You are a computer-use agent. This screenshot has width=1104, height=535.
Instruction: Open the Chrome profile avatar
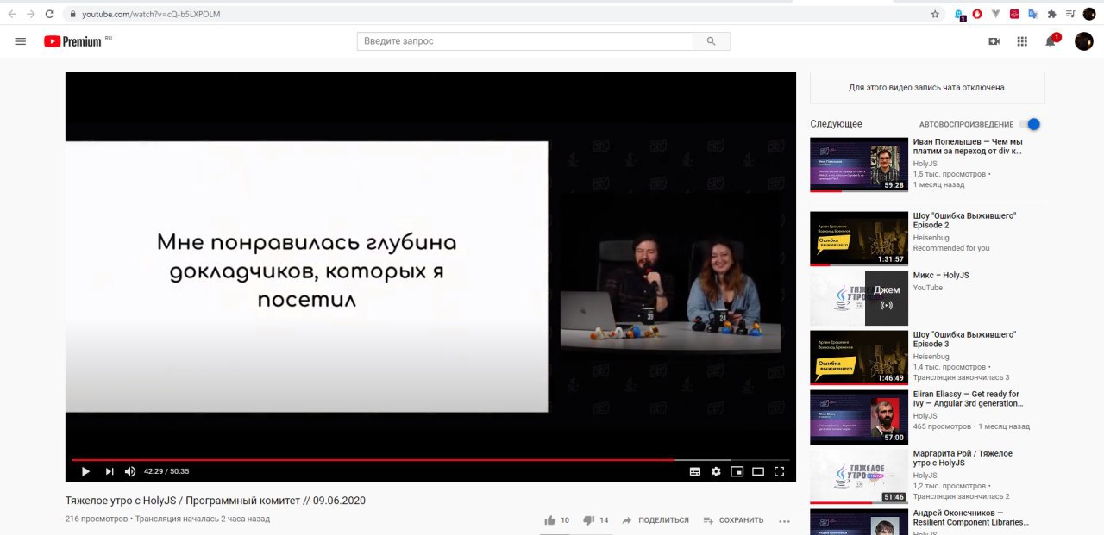coord(1089,14)
